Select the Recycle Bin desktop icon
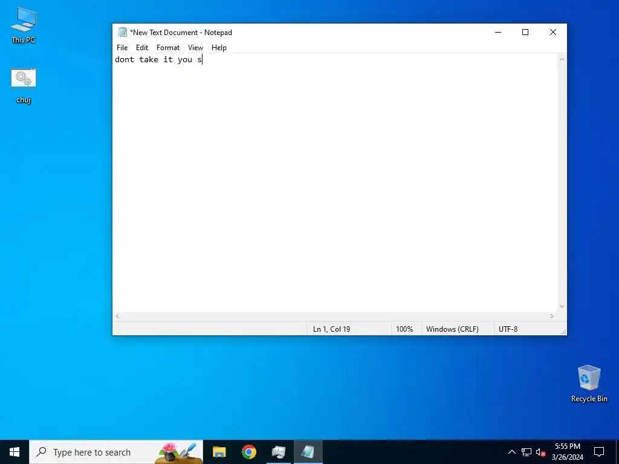The height and width of the screenshot is (464, 619). click(x=589, y=384)
